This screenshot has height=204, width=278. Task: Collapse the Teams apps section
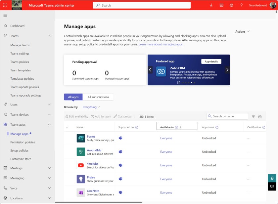tap(49, 125)
